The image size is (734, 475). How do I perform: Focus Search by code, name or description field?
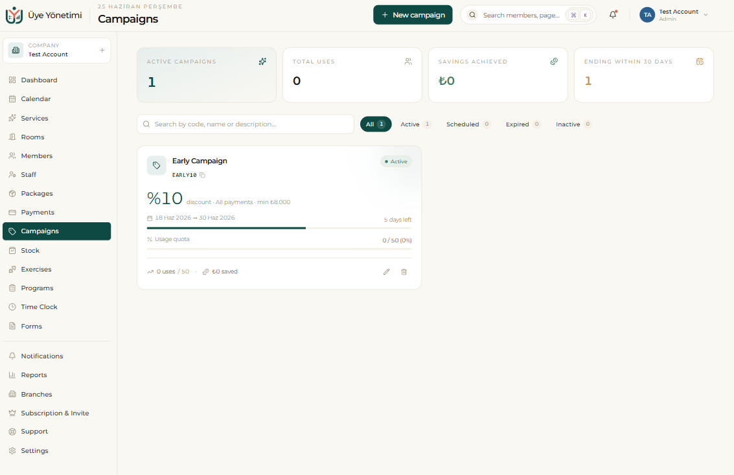(x=246, y=124)
